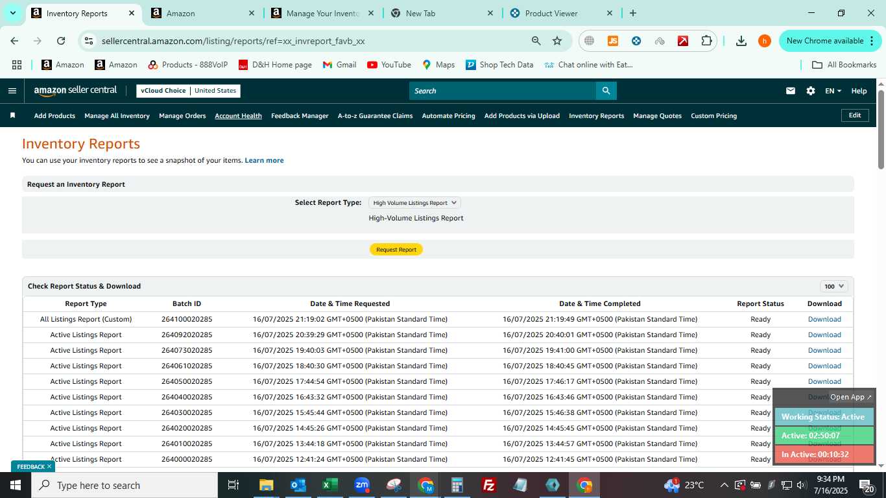Open the Chrome downloads icon
Viewport: 886px width, 498px height.
point(741,41)
